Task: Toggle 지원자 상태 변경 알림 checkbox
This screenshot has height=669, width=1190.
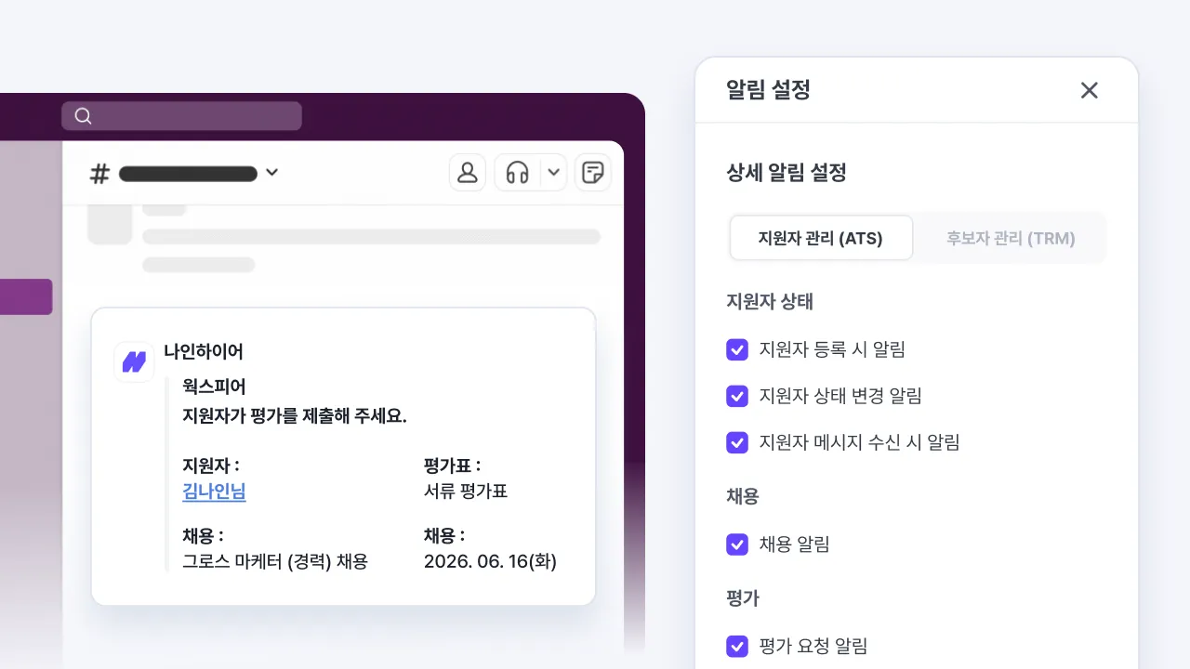Action: coord(737,396)
